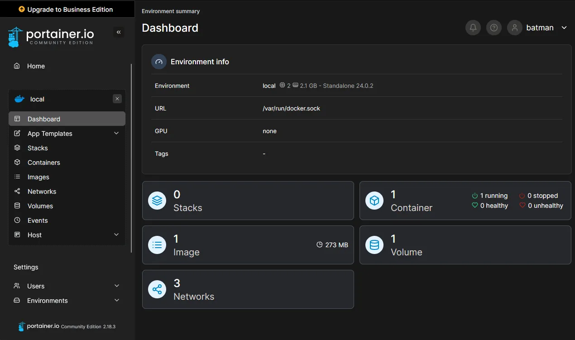
Task: Click the Upgrade to Business Edition banner
Action: [67, 9]
